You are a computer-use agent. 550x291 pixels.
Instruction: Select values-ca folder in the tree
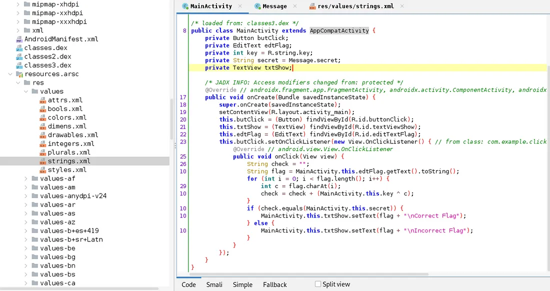[57, 283]
